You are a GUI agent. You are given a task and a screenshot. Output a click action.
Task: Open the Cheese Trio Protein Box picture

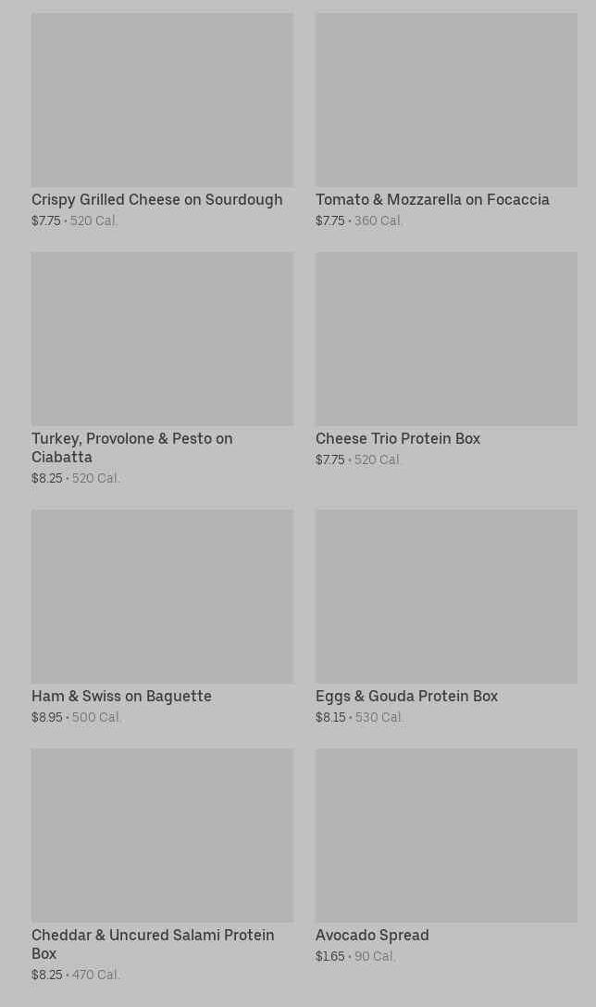446,339
